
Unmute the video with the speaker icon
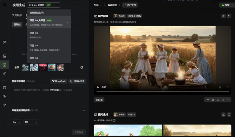tap(220, 87)
